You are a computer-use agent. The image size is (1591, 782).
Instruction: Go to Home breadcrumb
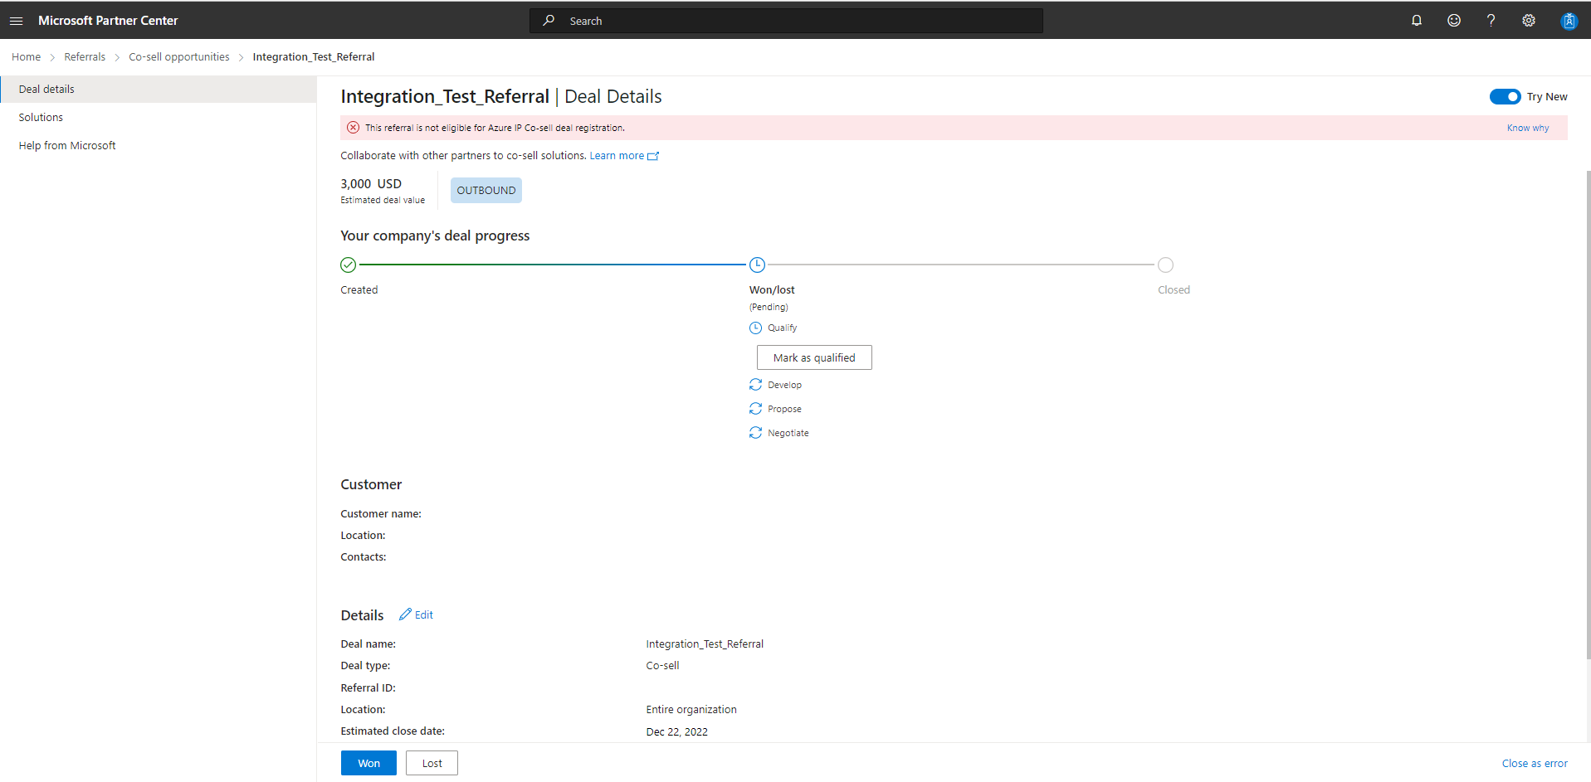pyautogui.click(x=27, y=57)
